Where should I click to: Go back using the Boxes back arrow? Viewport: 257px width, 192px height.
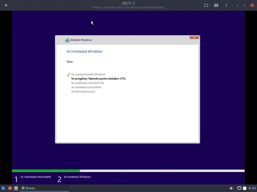click(x=6, y=5)
